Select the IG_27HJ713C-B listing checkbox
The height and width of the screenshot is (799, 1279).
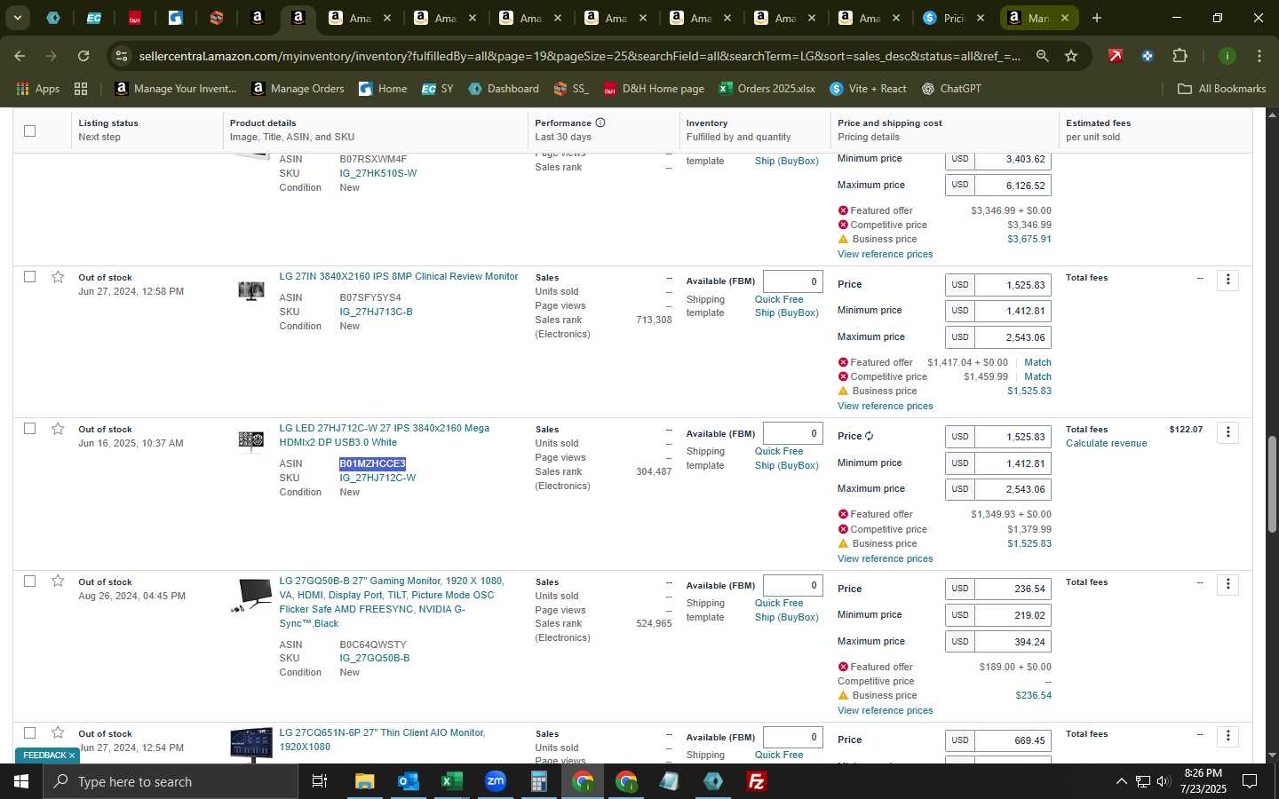[x=29, y=277]
